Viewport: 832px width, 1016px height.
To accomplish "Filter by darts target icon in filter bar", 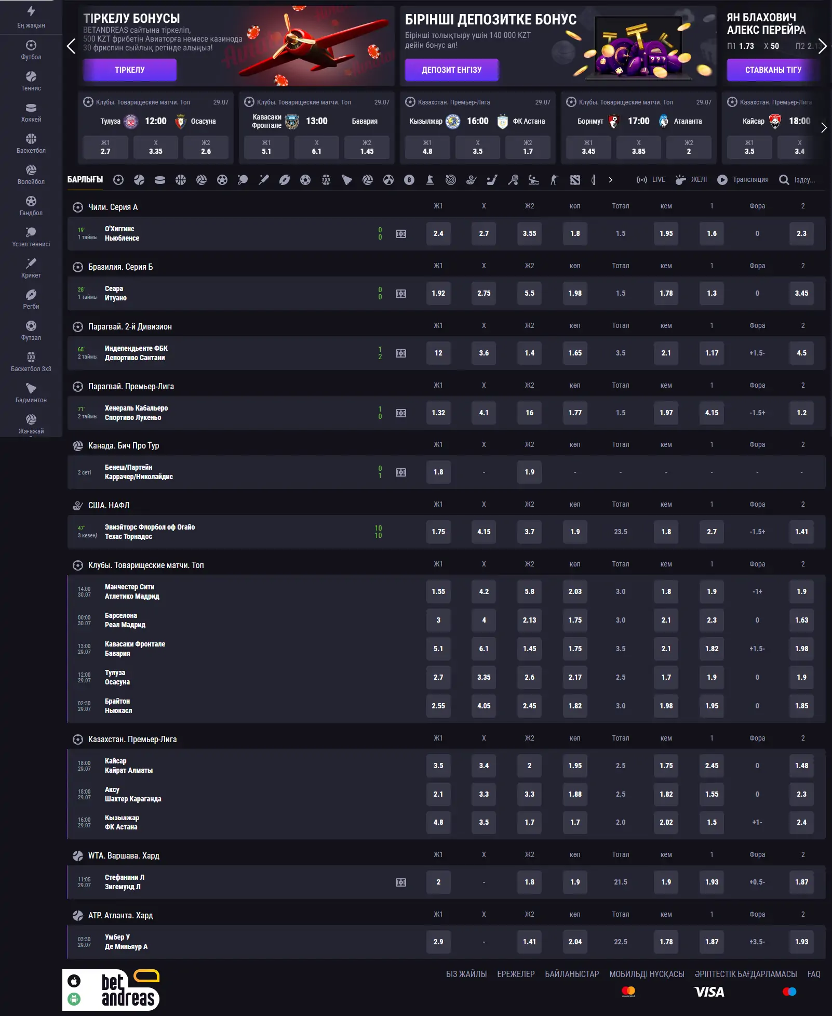I will click(x=451, y=180).
